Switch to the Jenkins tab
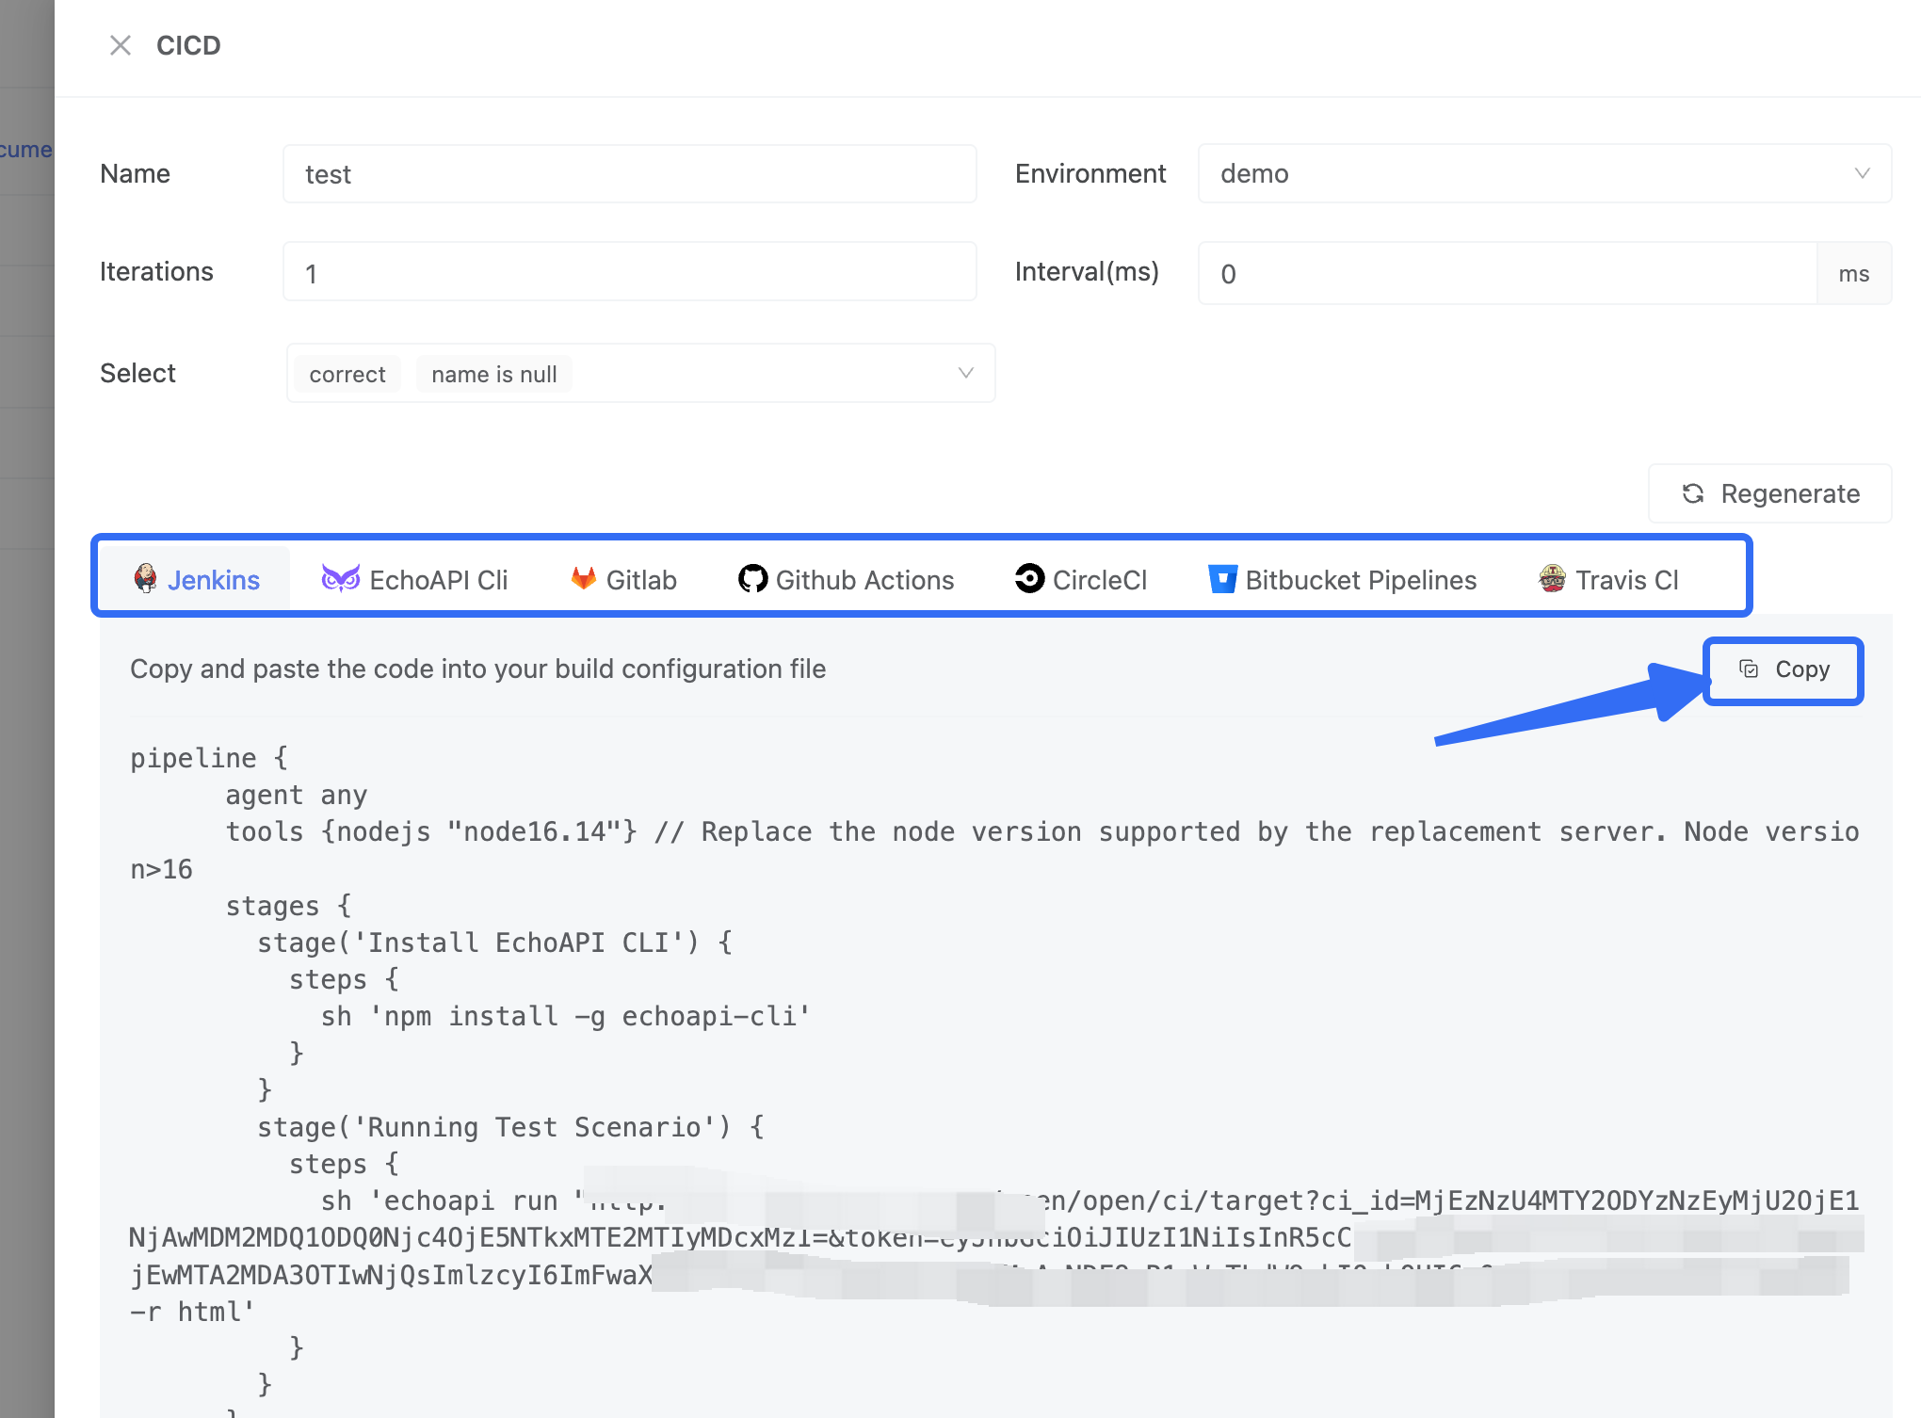 click(x=197, y=580)
